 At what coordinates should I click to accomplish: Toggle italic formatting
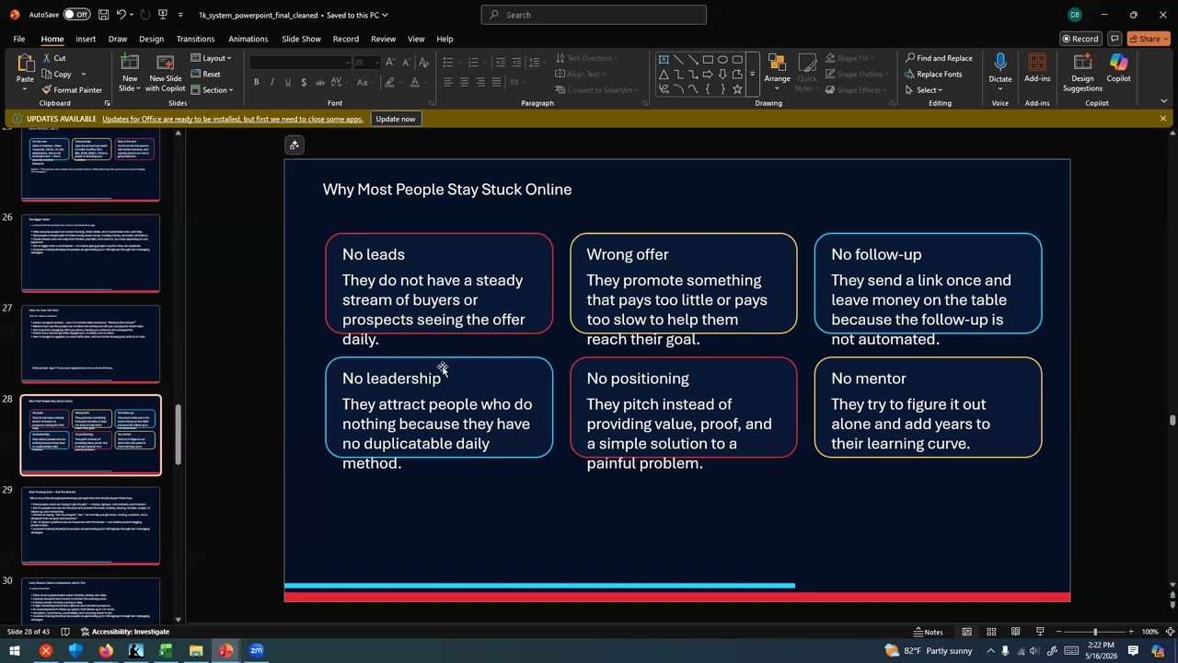click(x=272, y=82)
